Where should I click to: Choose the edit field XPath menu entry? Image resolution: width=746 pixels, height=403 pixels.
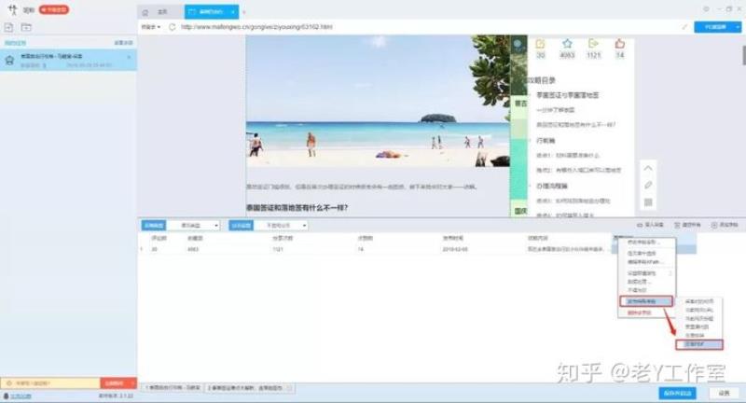pyautogui.click(x=646, y=262)
